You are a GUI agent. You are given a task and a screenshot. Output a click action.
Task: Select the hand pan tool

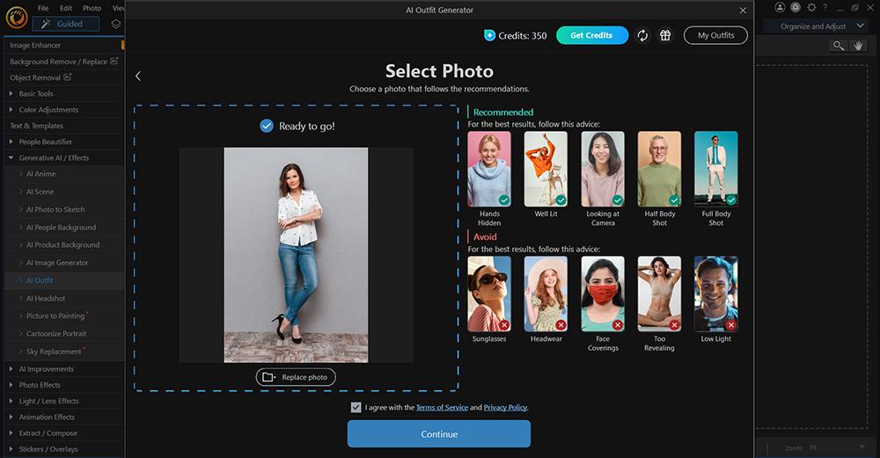pyautogui.click(x=858, y=46)
